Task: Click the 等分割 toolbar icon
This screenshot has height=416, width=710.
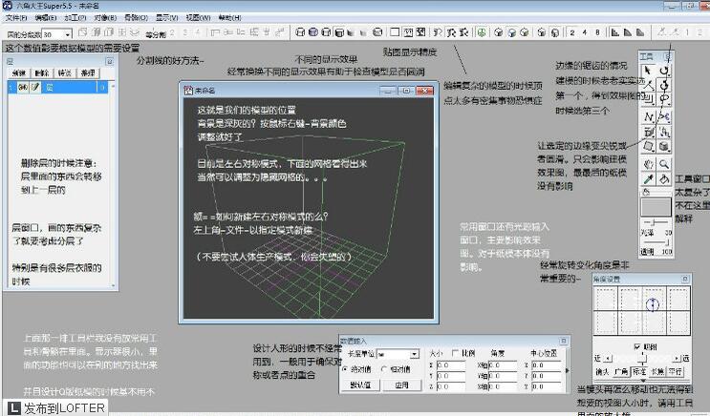Action: (x=156, y=34)
